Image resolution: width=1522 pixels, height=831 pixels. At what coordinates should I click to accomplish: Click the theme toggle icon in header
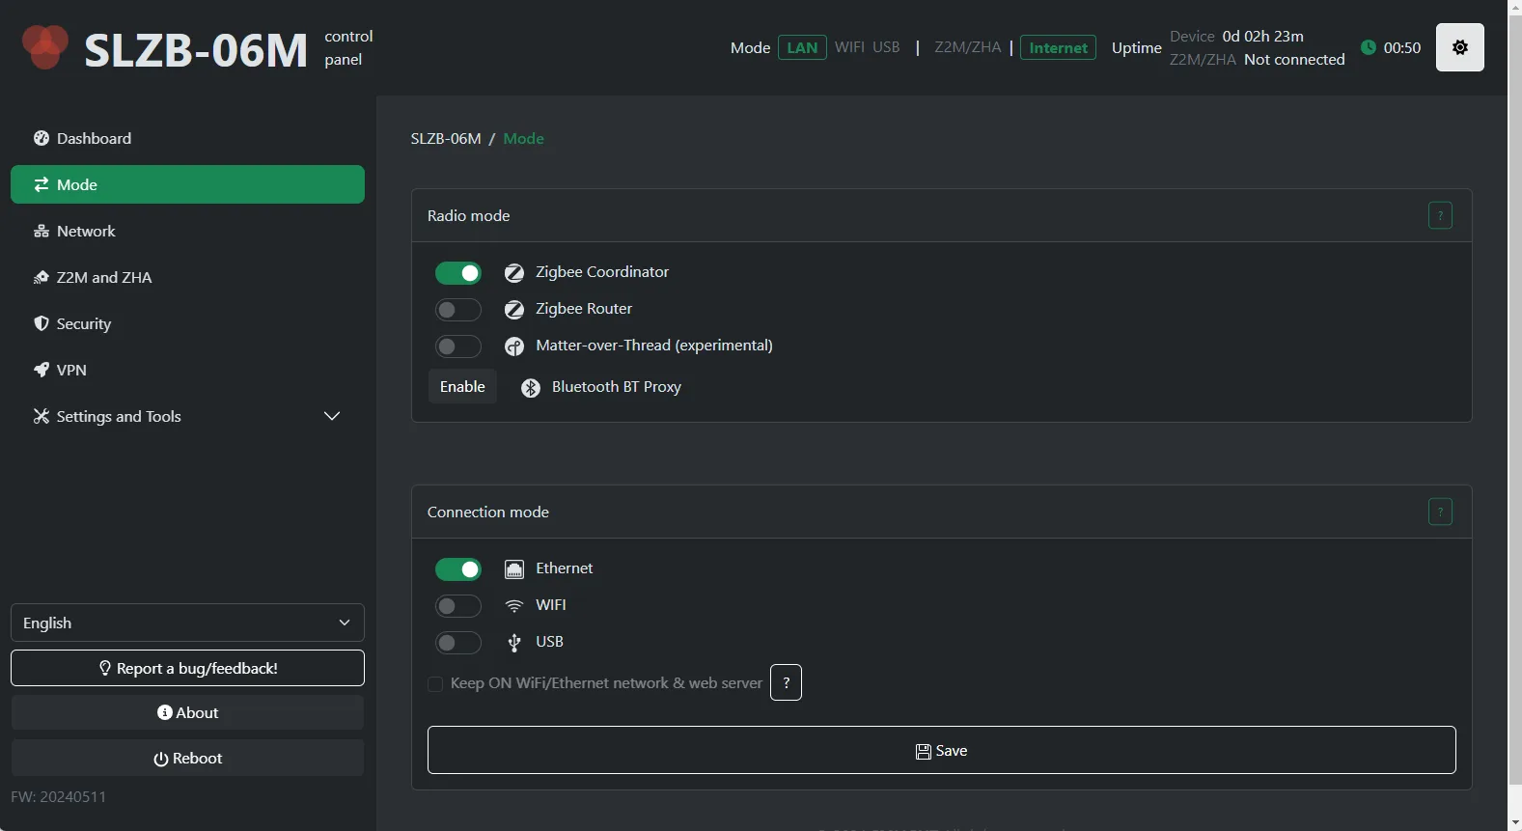click(x=1459, y=47)
